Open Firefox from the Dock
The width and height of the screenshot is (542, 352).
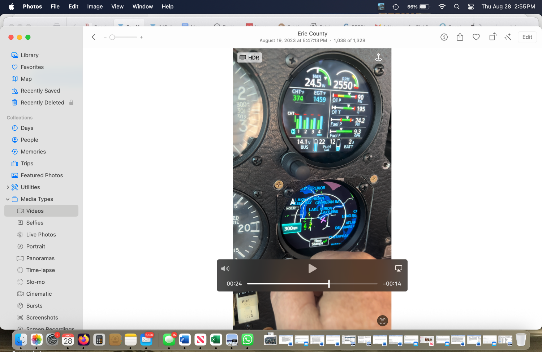pos(83,340)
